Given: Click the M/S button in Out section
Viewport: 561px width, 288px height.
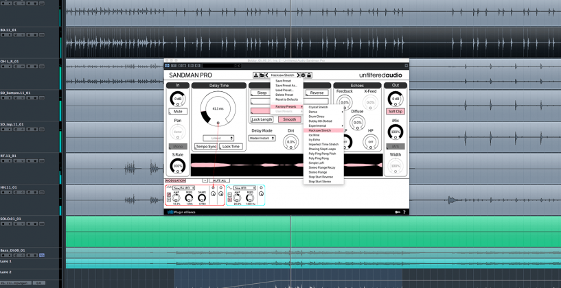Looking at the screenshot, I should point(396,147).
